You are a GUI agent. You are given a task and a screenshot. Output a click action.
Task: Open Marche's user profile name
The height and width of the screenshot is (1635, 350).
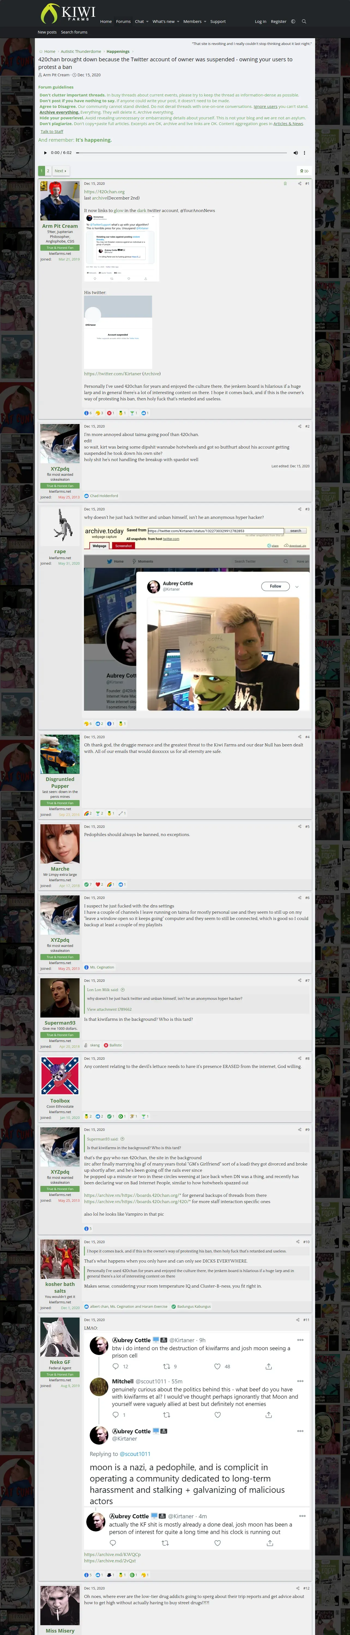coord(60,869)
